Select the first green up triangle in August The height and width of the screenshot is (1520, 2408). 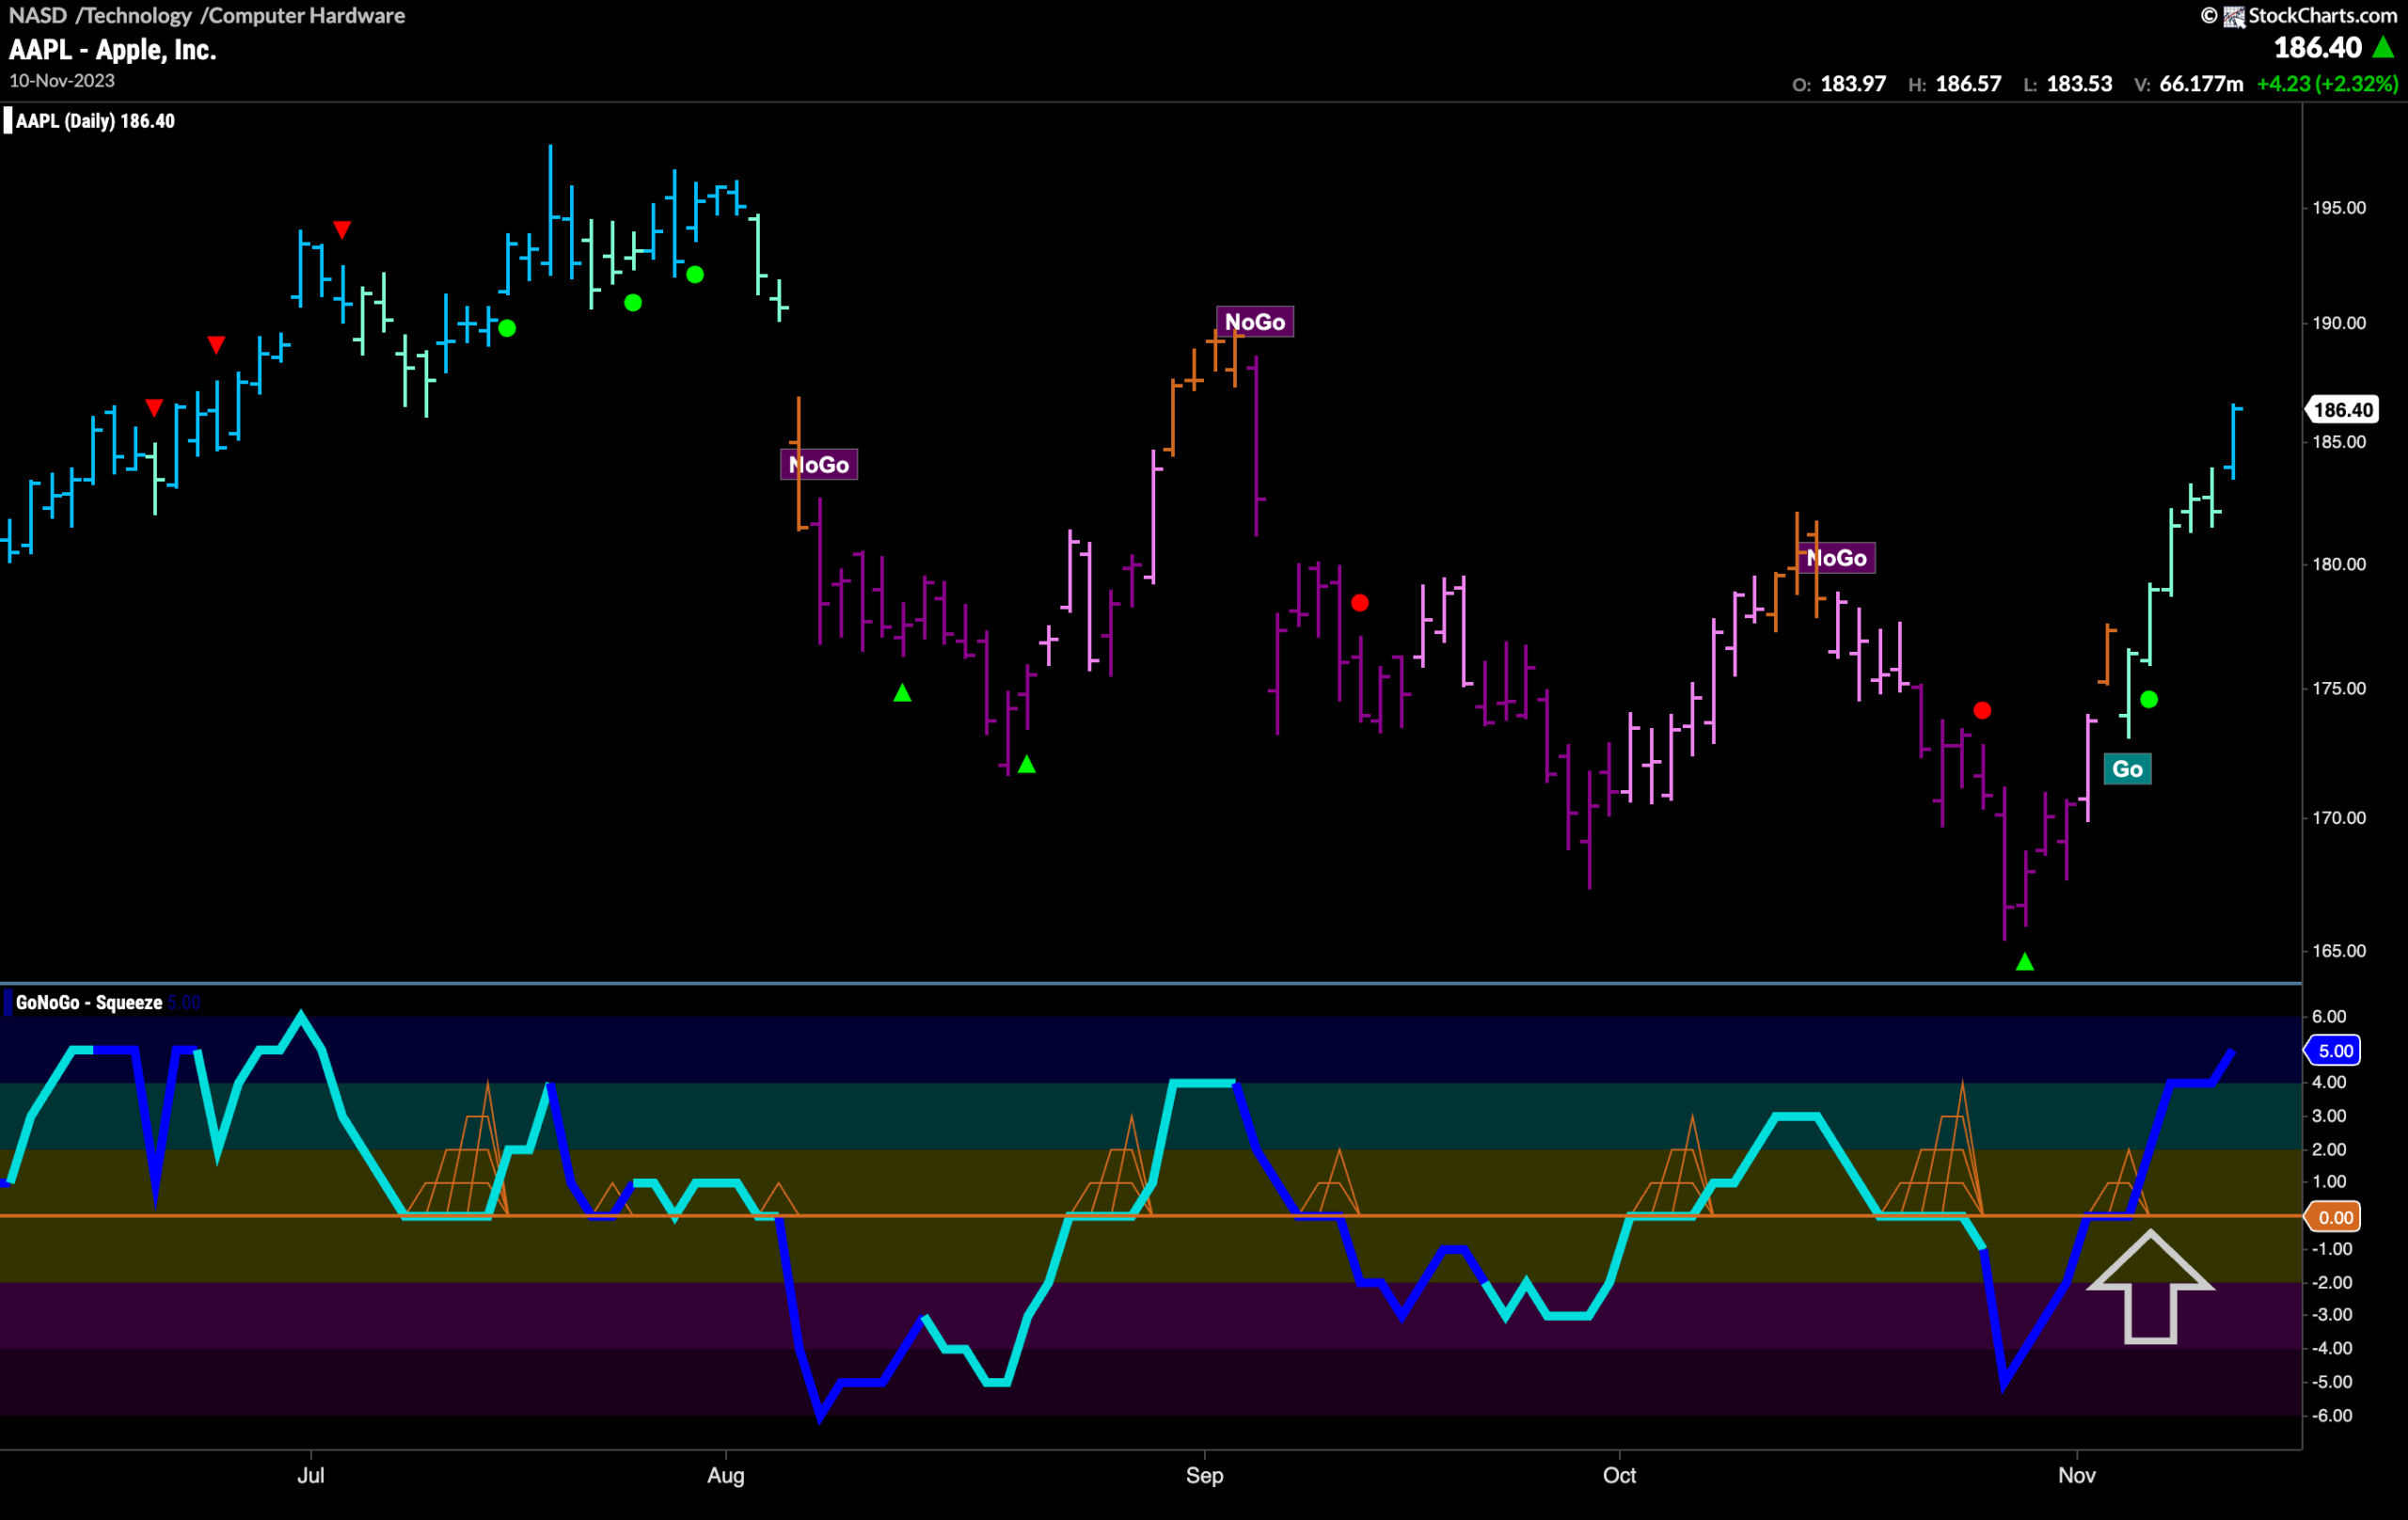[x=902, y=692]
